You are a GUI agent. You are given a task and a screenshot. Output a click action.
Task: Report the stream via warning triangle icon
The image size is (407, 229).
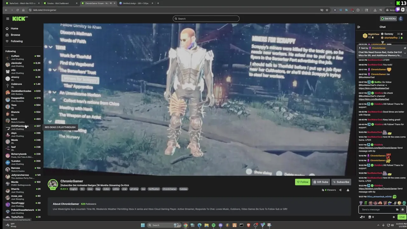[348, 190]
